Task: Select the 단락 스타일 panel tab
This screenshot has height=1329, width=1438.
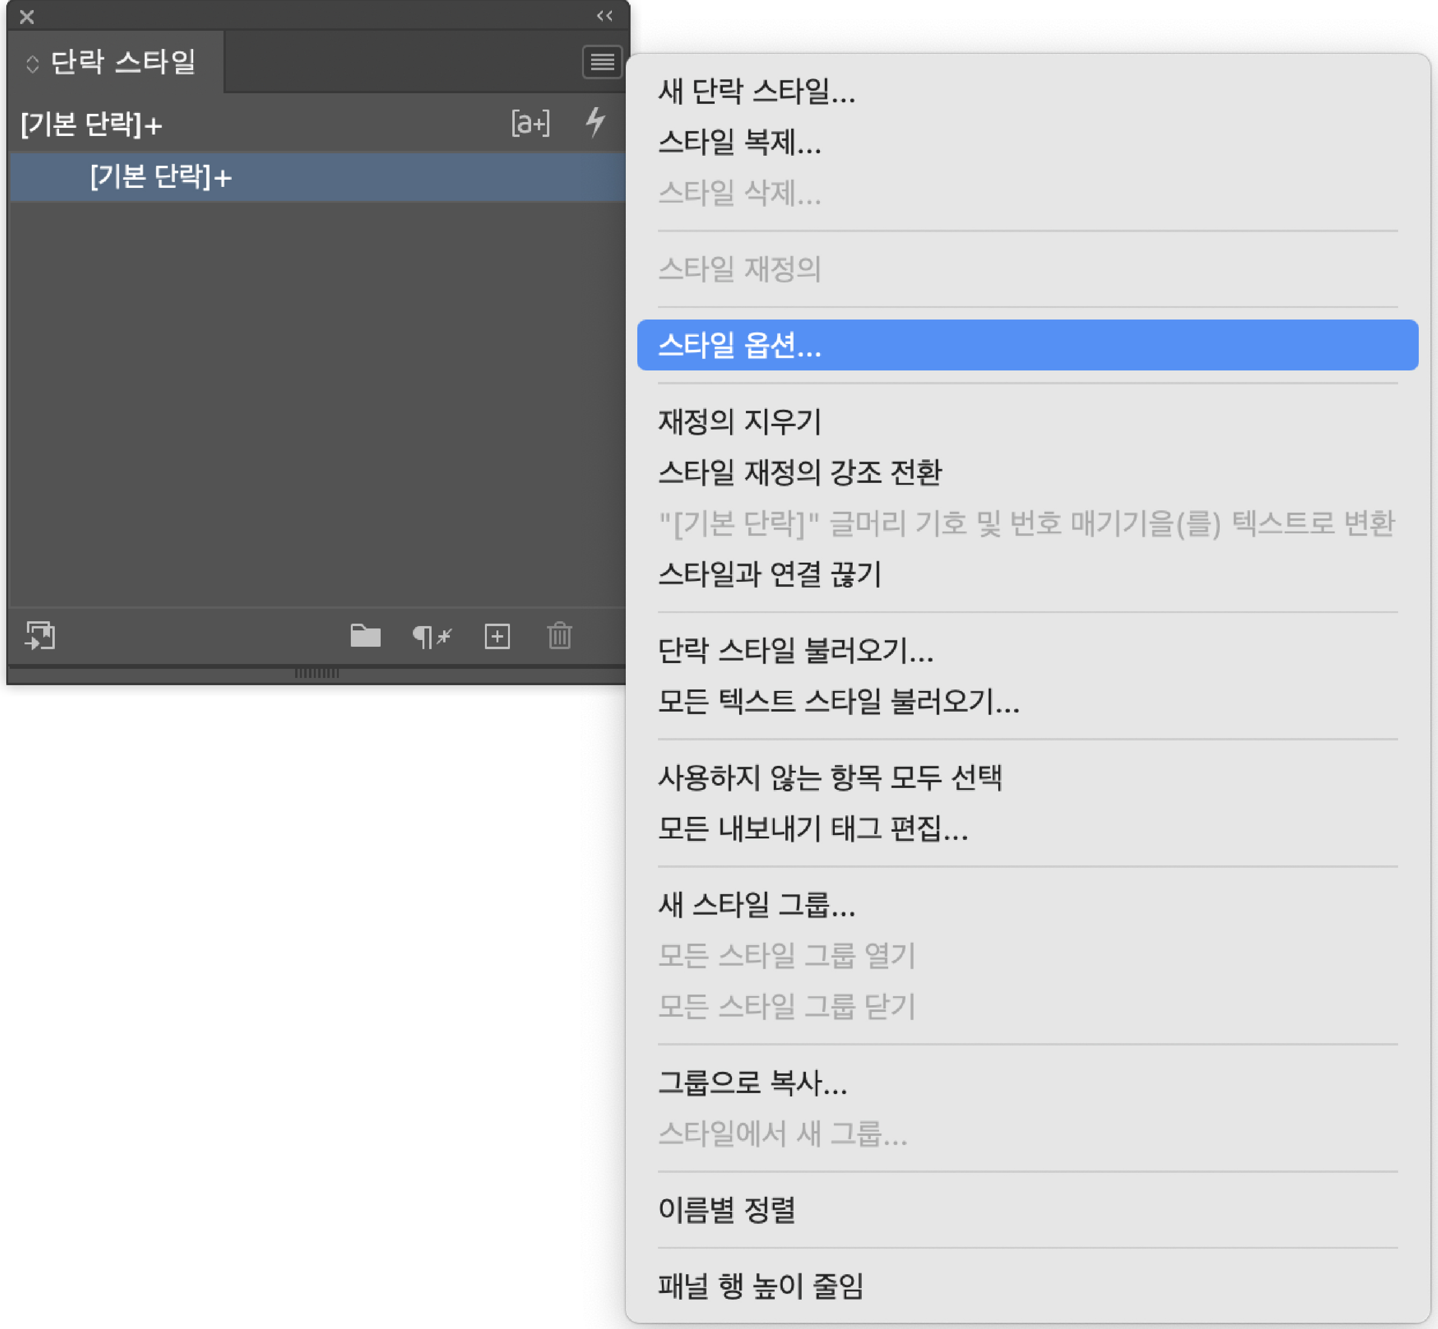Action: [122, 62]
